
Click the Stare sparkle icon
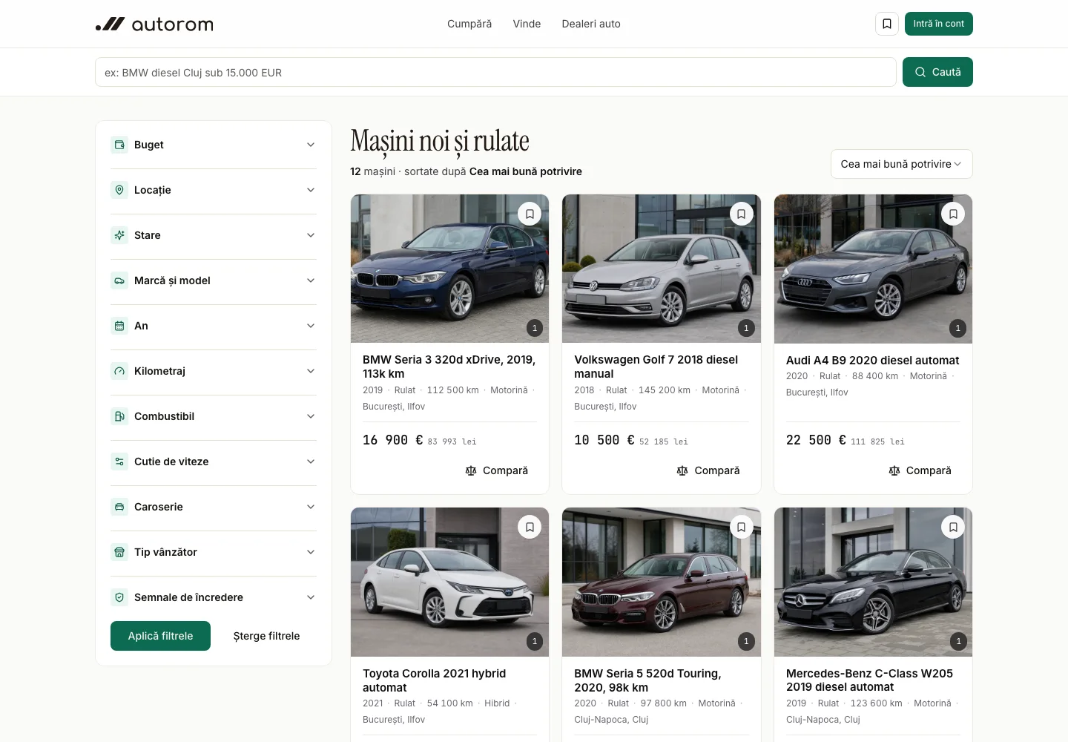click(119, 235)
